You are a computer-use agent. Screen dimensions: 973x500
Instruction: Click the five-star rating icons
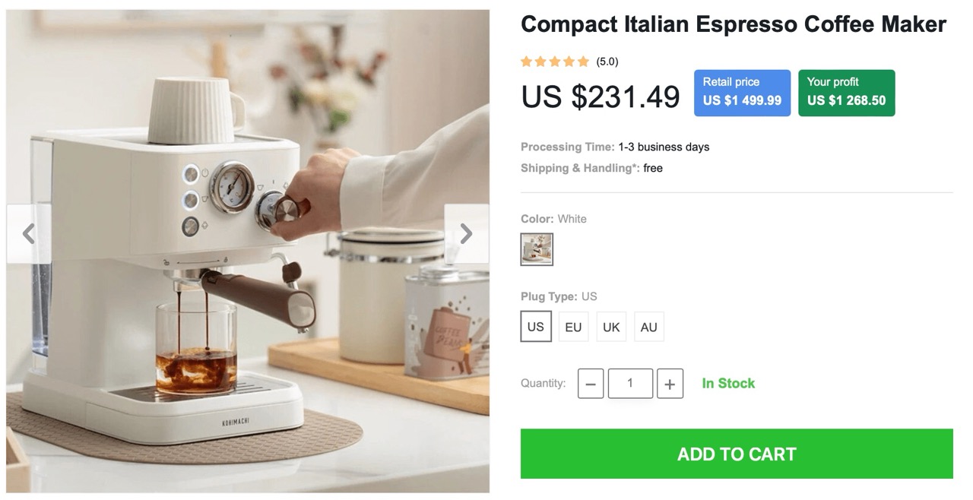pos(555,62)
